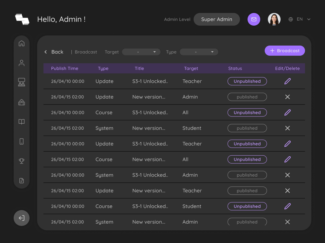Image resolution: width=325 pixels, height=243 pixels.
Task: Edit the Course S3-1 Unlocked broadcast for All
Action: pos(288,112)
